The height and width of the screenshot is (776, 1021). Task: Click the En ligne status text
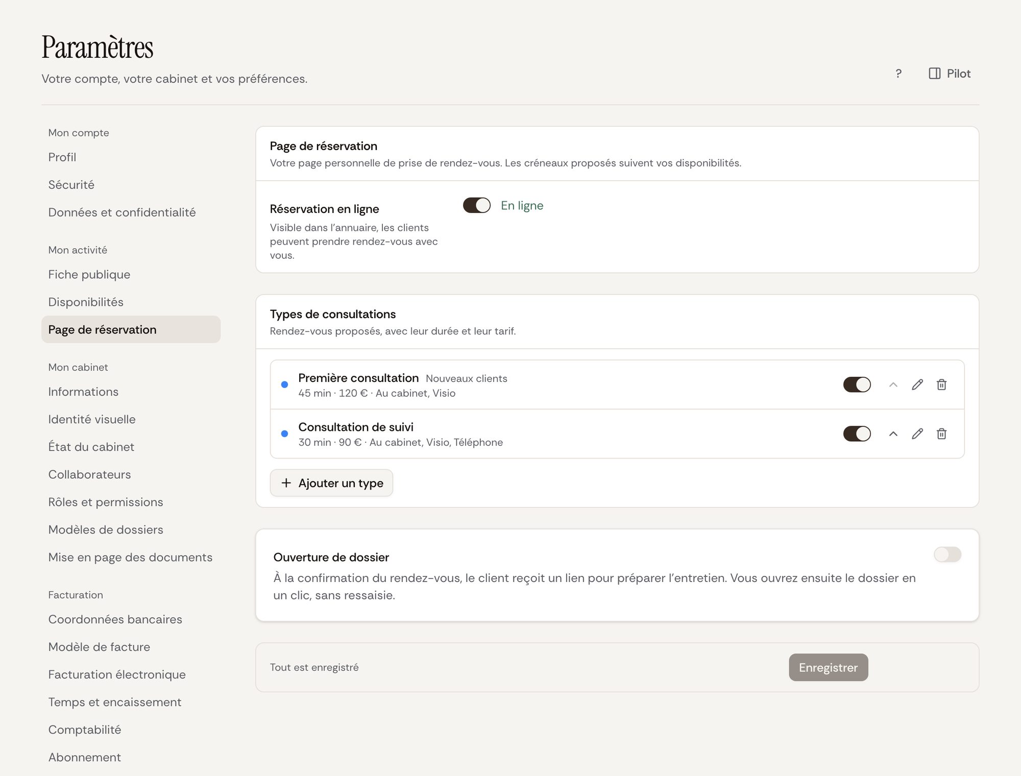tap(522, 205)
